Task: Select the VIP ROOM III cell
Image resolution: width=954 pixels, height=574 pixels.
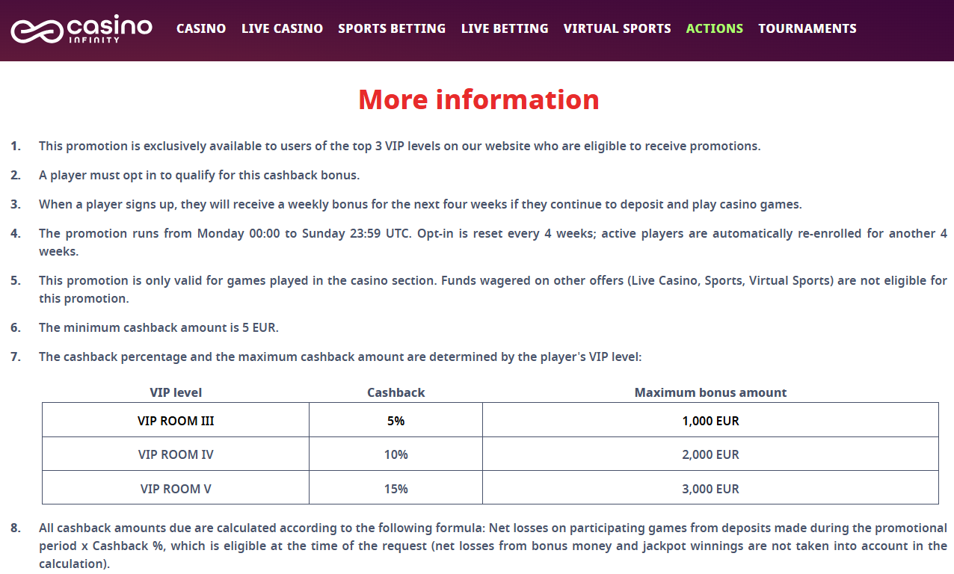Action: 176,421
